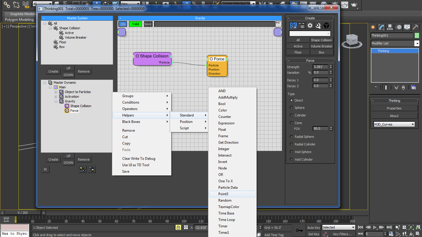Click the node view options icon beside name bar

(278, 24)
